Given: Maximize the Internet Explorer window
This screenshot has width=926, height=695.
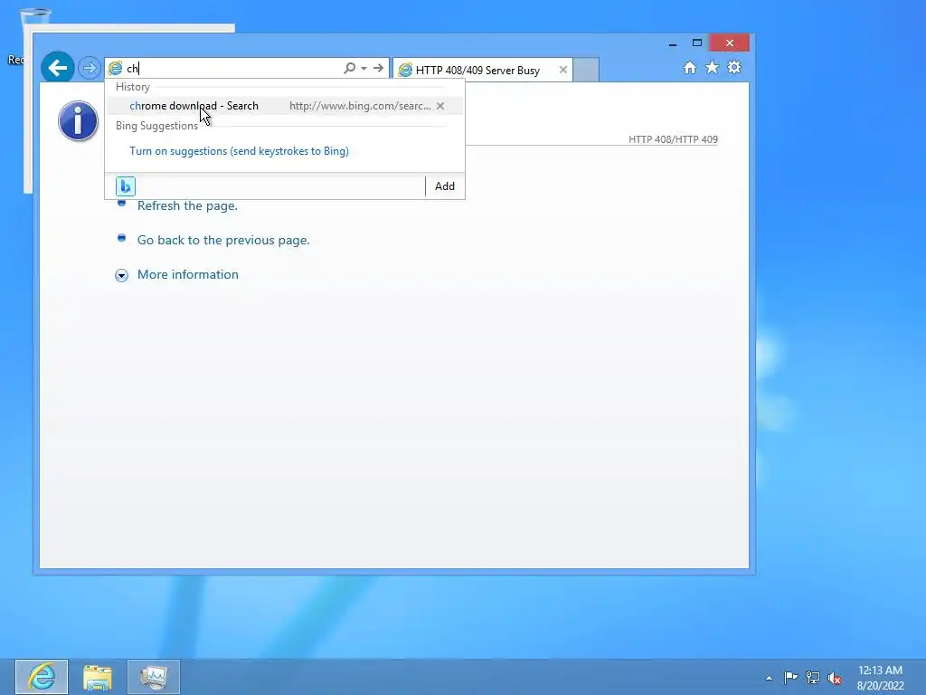Looking at the screenshot, I should [697, 43].
